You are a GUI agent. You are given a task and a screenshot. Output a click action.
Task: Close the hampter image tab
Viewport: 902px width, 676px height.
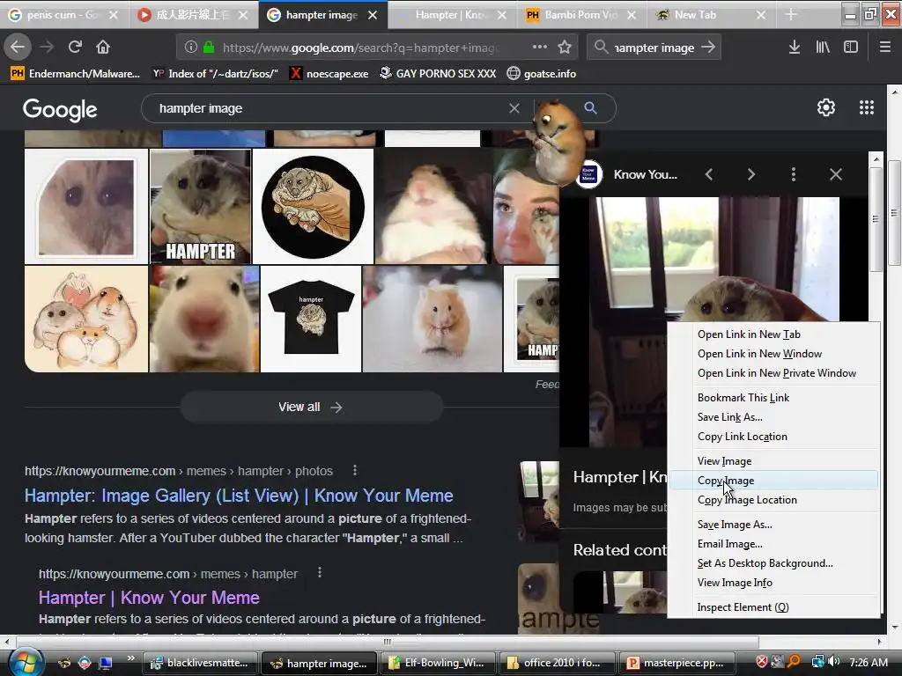point(373,15)
